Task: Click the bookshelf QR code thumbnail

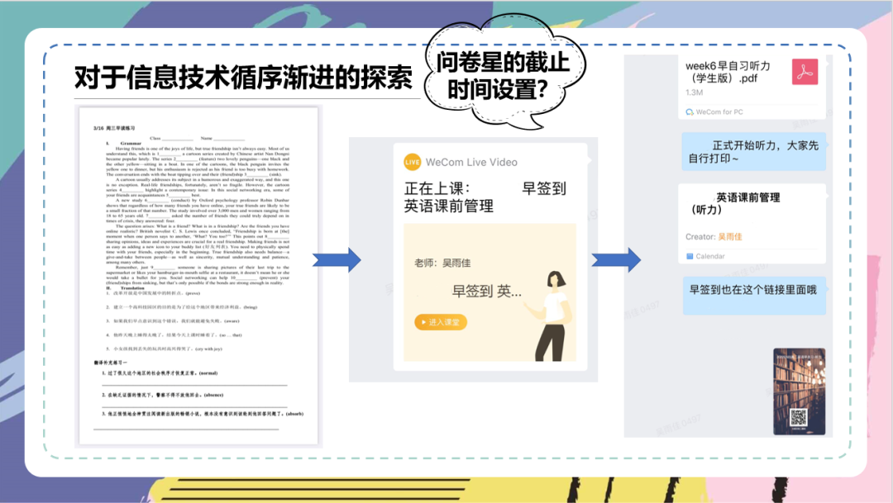Action: (x=799, y=392)
